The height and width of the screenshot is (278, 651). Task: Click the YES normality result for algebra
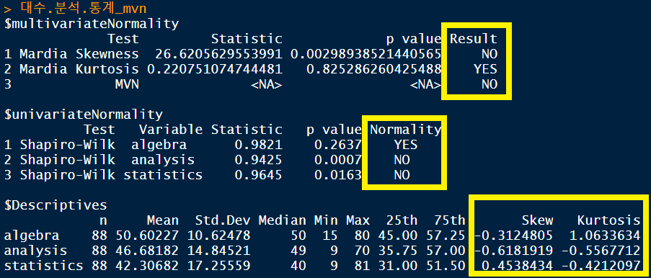[406, 145]
